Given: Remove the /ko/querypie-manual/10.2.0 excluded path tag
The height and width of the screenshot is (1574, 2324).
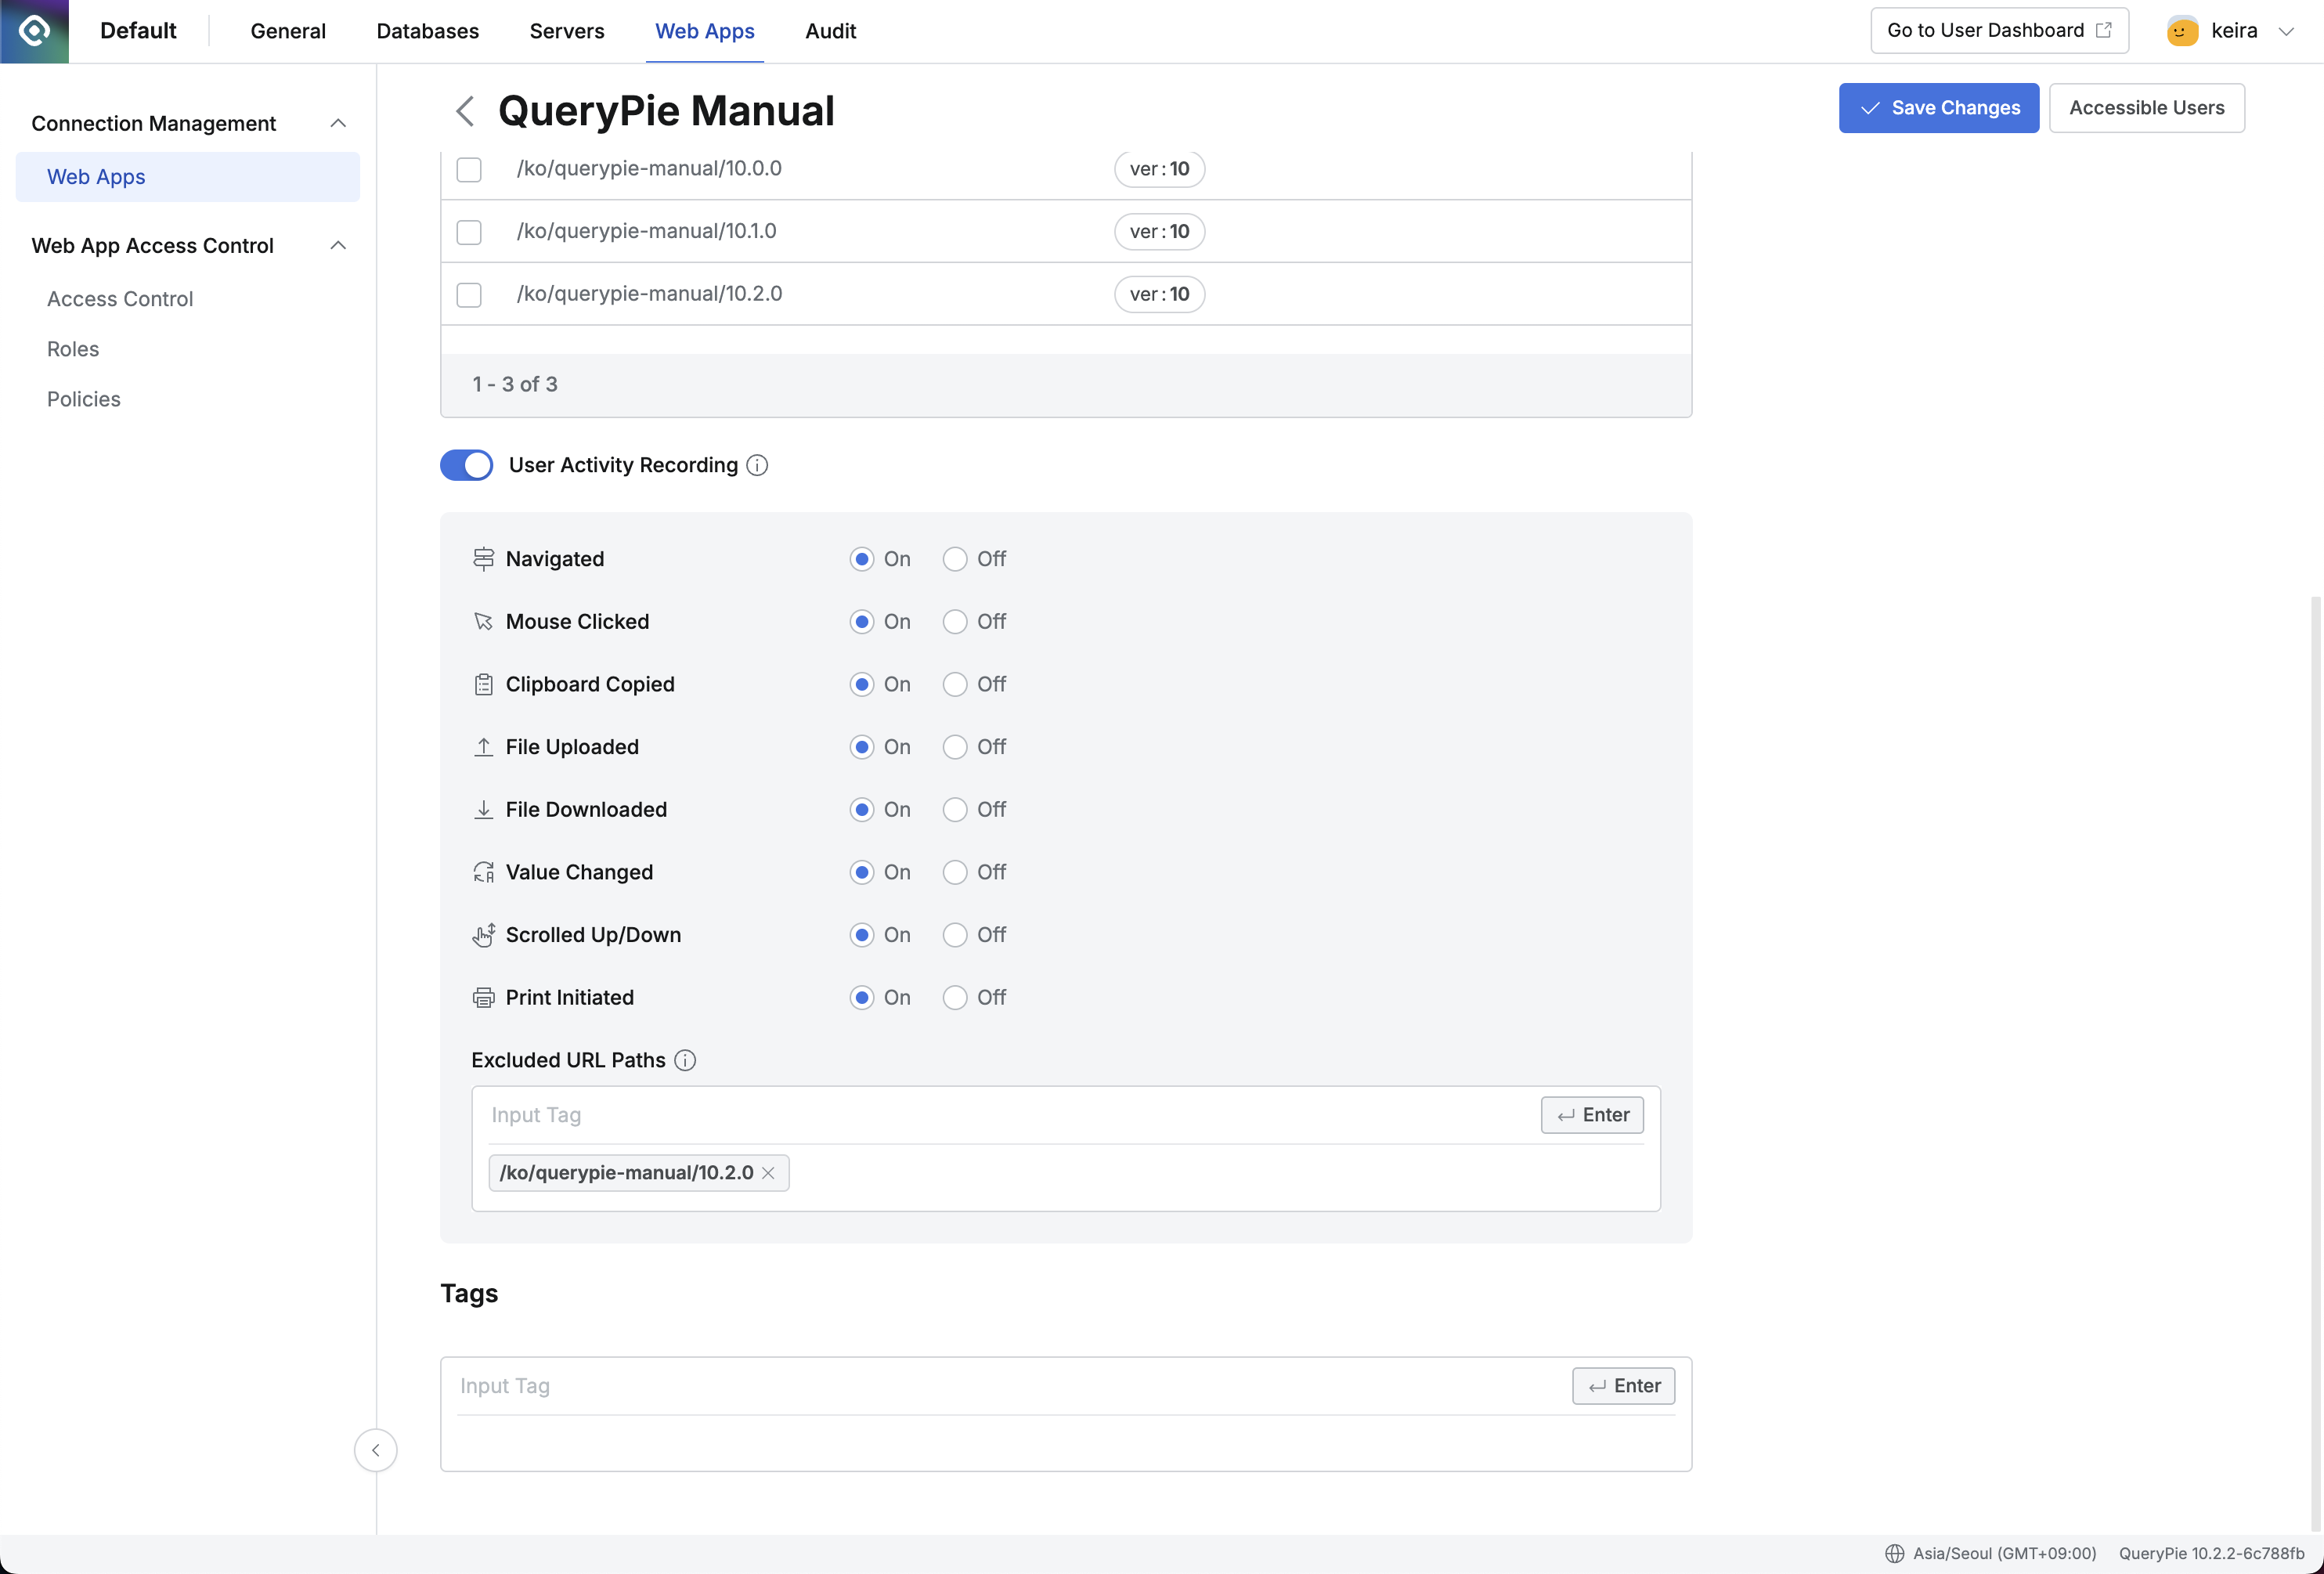Looking at the screenshot, I should pos(768,1173).
